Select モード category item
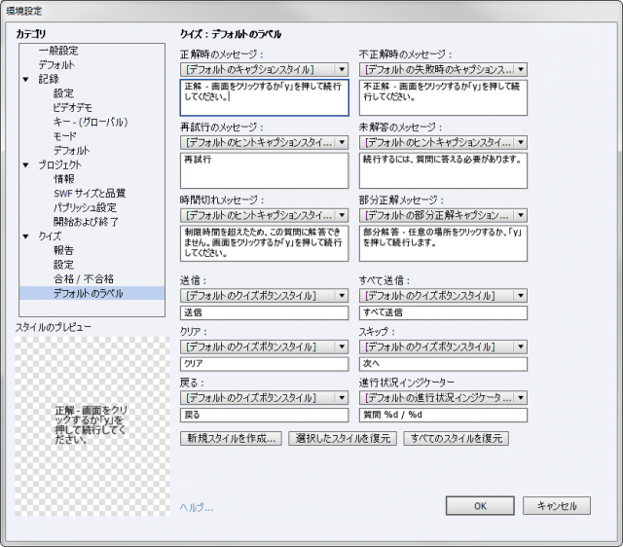 click(65, 136)
